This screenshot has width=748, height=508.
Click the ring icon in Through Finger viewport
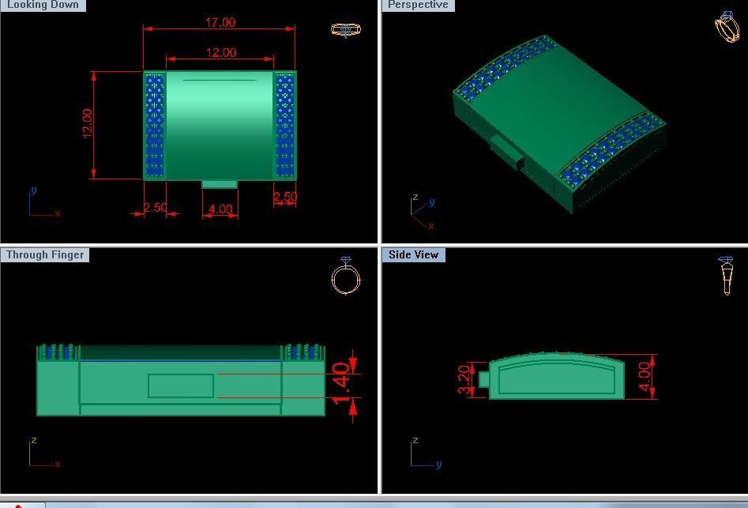click(x=346, y=276)
